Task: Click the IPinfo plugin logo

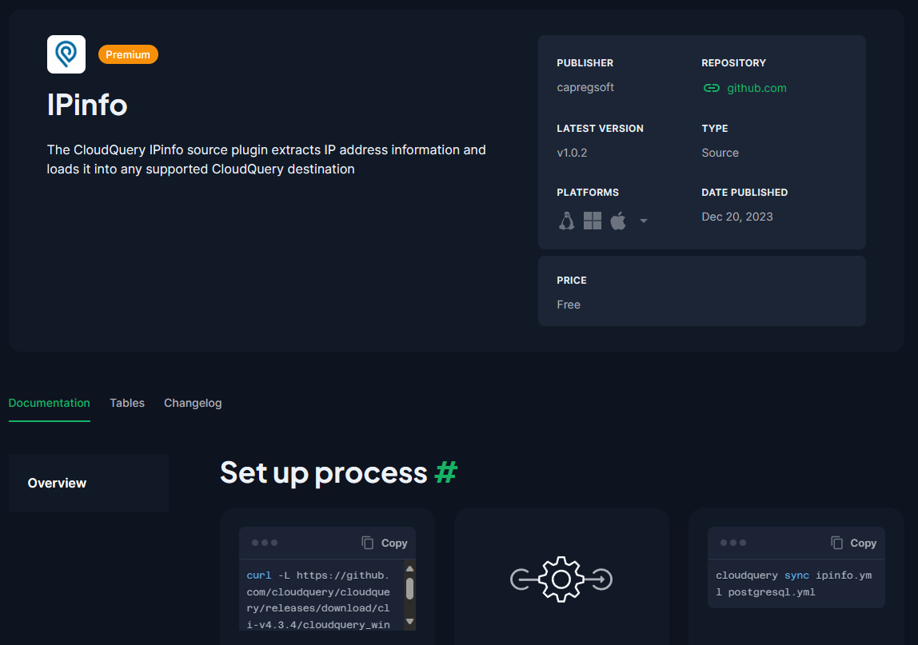Action: point(66,54)
